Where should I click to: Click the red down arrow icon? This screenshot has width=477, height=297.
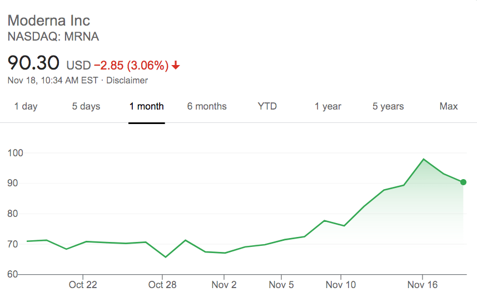point(176,66)
